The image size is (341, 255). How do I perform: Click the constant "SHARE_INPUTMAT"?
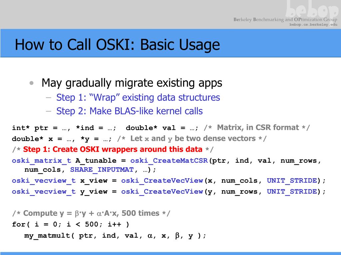102,170
